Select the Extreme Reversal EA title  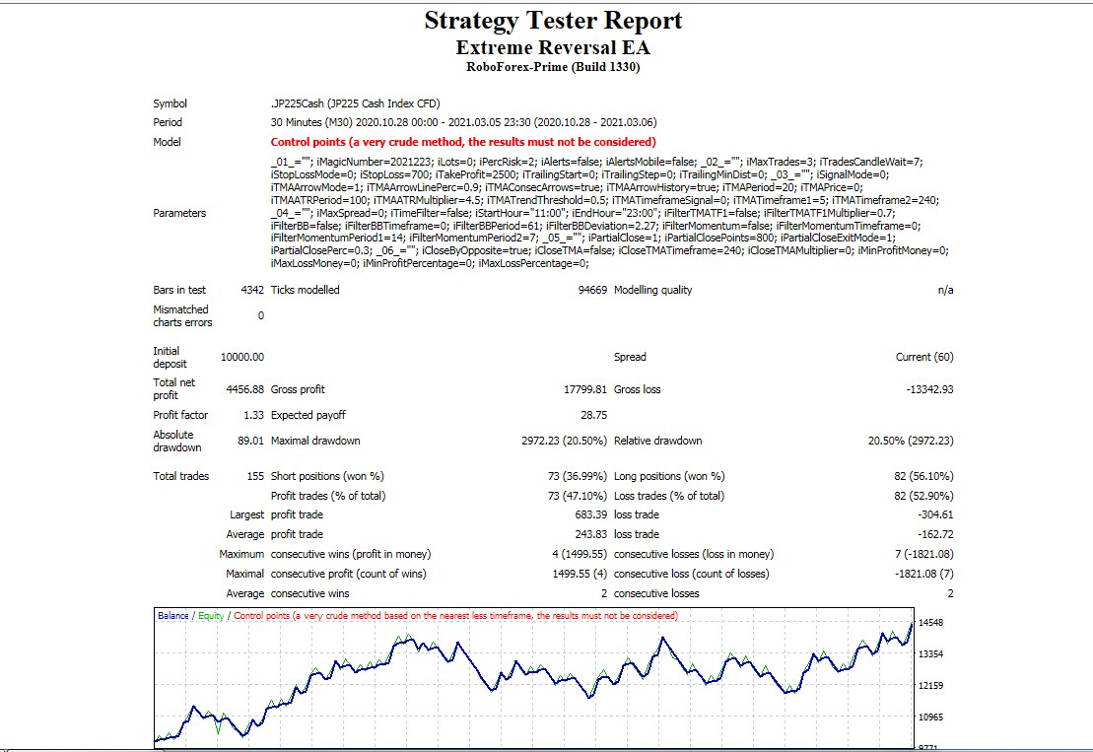pos(553,47)
